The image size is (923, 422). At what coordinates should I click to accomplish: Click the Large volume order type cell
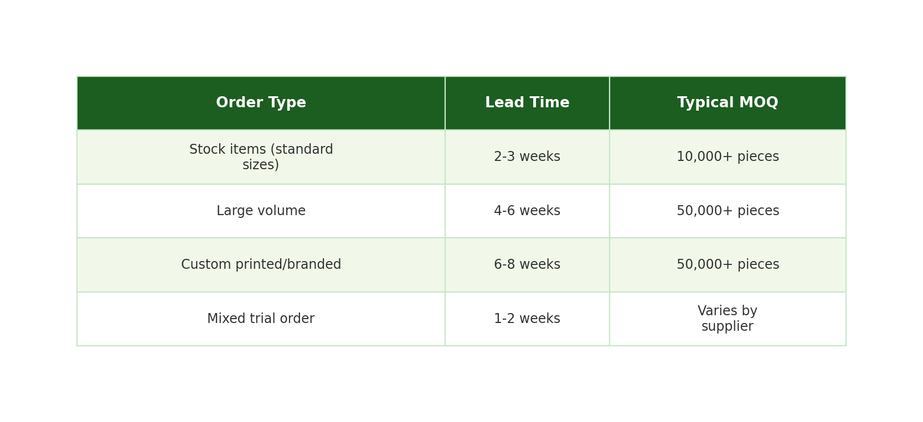261,211
